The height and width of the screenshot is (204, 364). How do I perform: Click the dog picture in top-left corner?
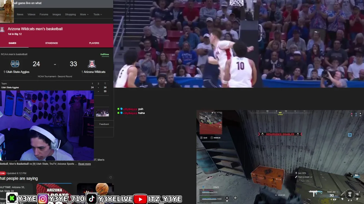coord(7,11)
